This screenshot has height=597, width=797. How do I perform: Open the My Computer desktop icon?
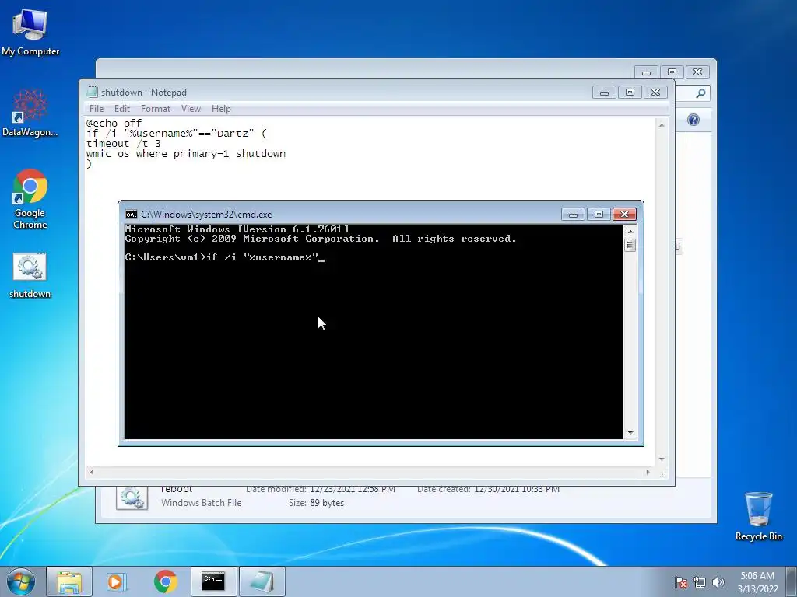[30, 33]
